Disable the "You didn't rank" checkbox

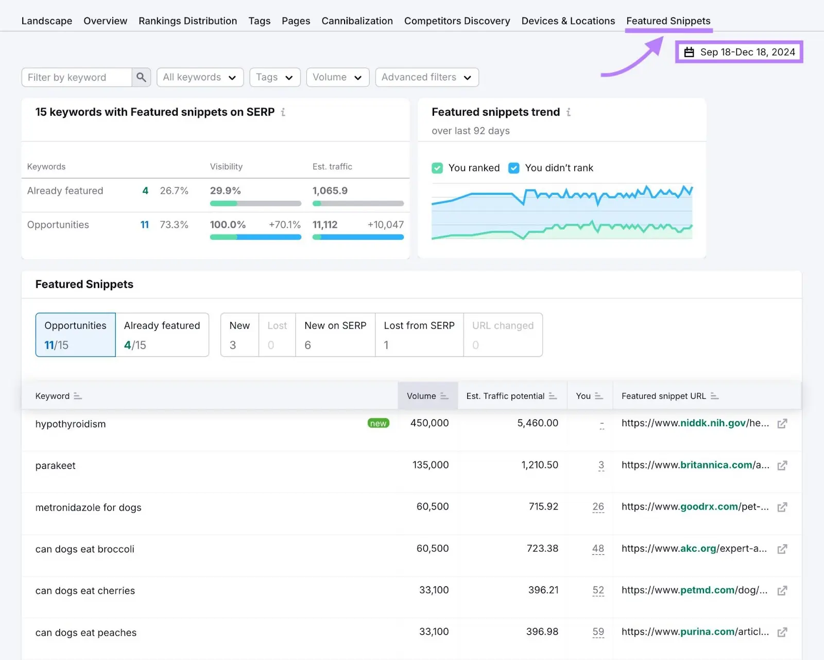click(x=513, y=168)
